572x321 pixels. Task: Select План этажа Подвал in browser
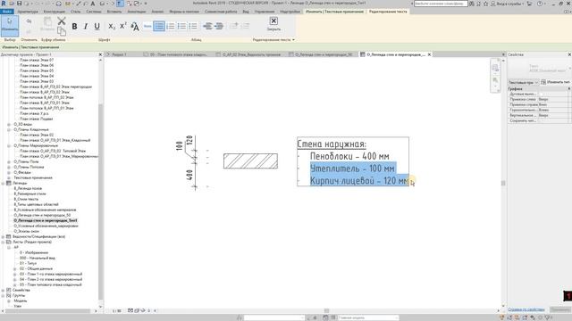point(36,119)
